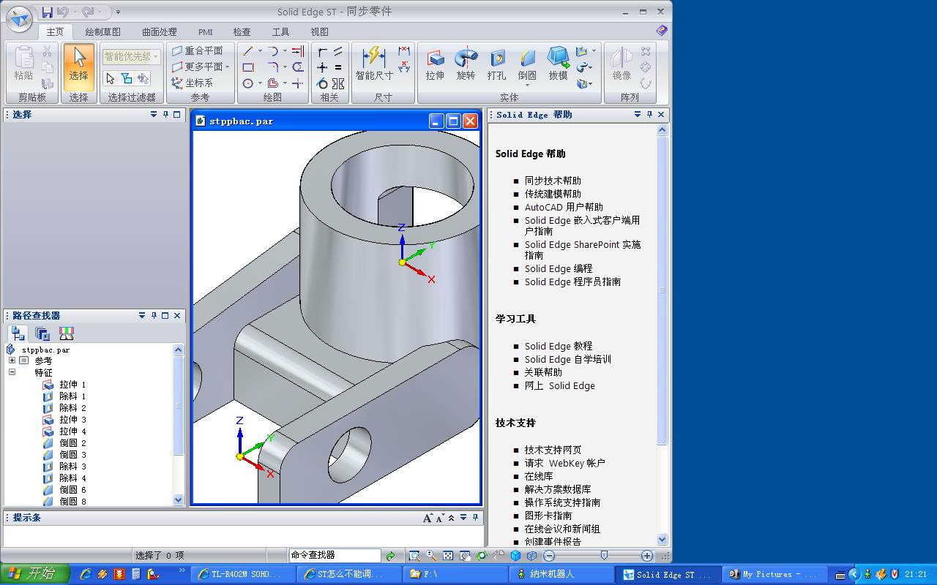Open the sensors gauge tab in PathFinder
This screenshot has width=937, height=585.
[x=67, y=333]
